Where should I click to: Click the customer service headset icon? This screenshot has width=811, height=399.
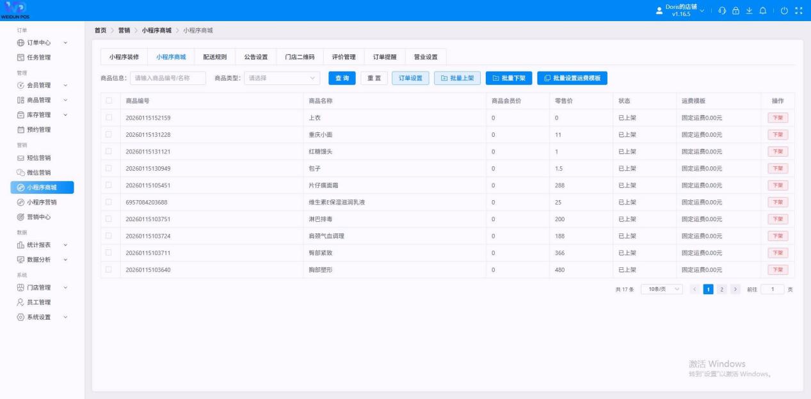[722, 11]
